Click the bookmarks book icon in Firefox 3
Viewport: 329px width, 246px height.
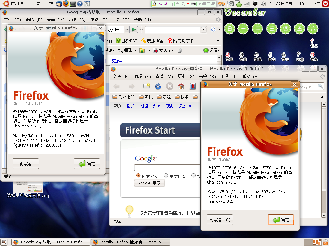[193, 86]
